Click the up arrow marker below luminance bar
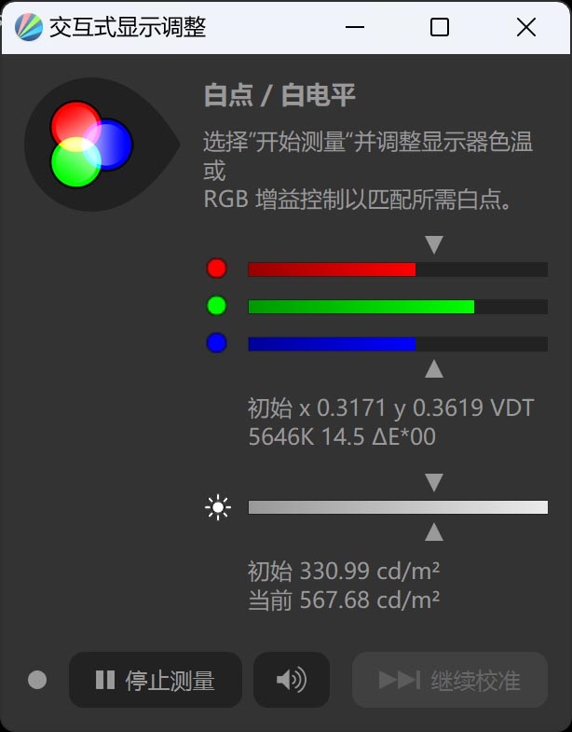The height and width of the screenshot is (732, 572). [434, 532]
